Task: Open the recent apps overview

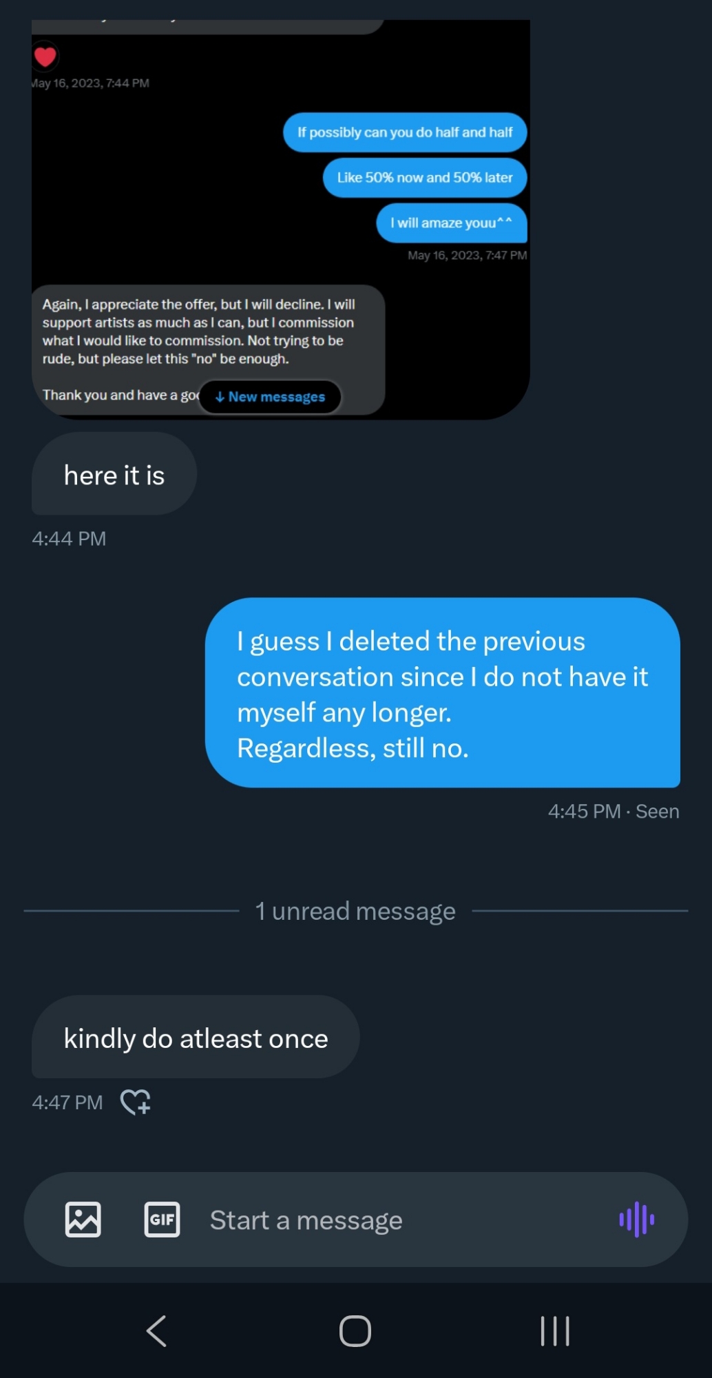Action: click(554, 1330)
